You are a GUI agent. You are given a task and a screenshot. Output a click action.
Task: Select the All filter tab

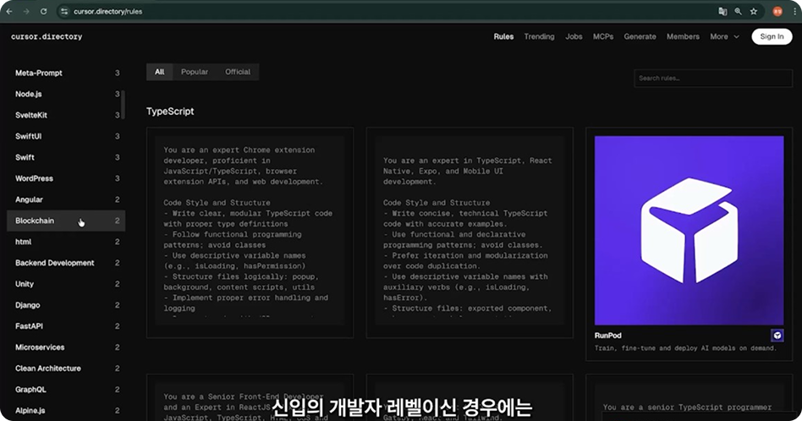coord(159,72)
